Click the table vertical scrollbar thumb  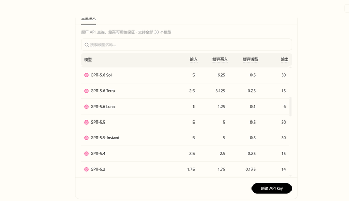290,107
